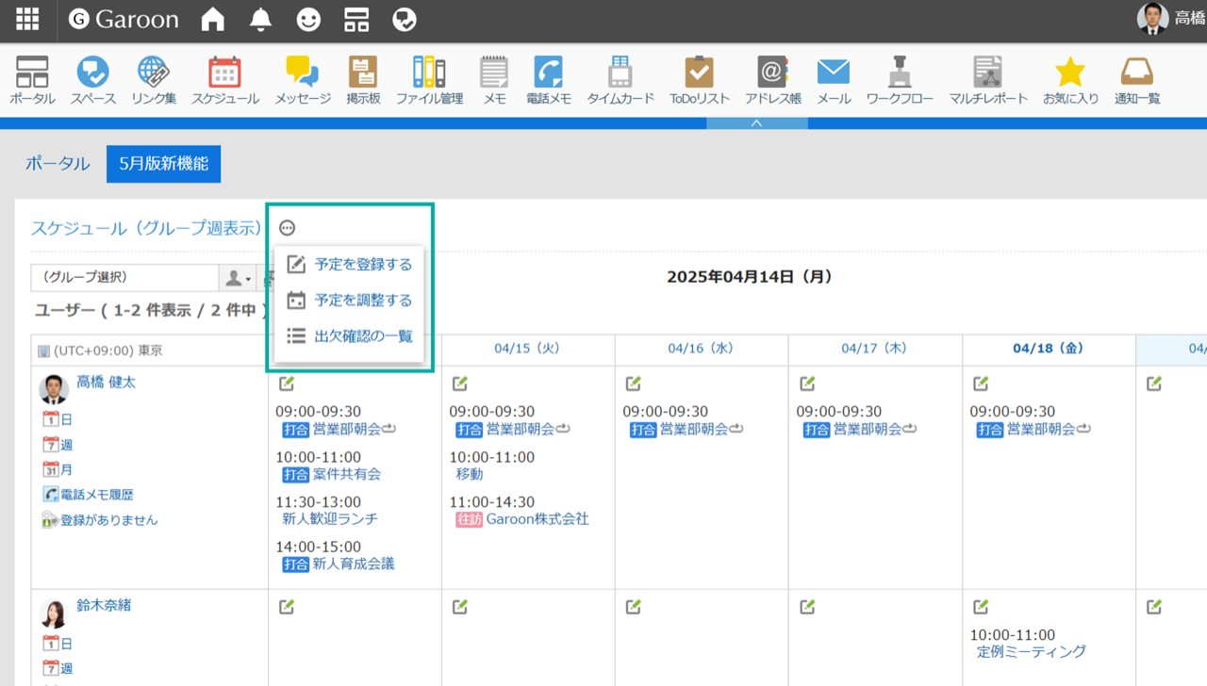Add appointment for 高橋 on 04/17
The height and width of the screenshot is (686, 1207).
[x=807, y=384]
